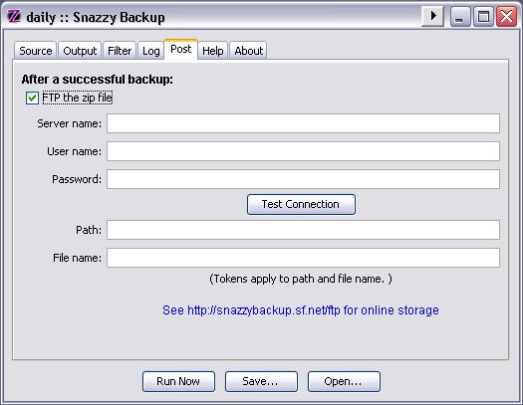This screenshot has height=405, width=523.
Task: Minimize the Snazzy Backup window
Action: click(460, 16)
